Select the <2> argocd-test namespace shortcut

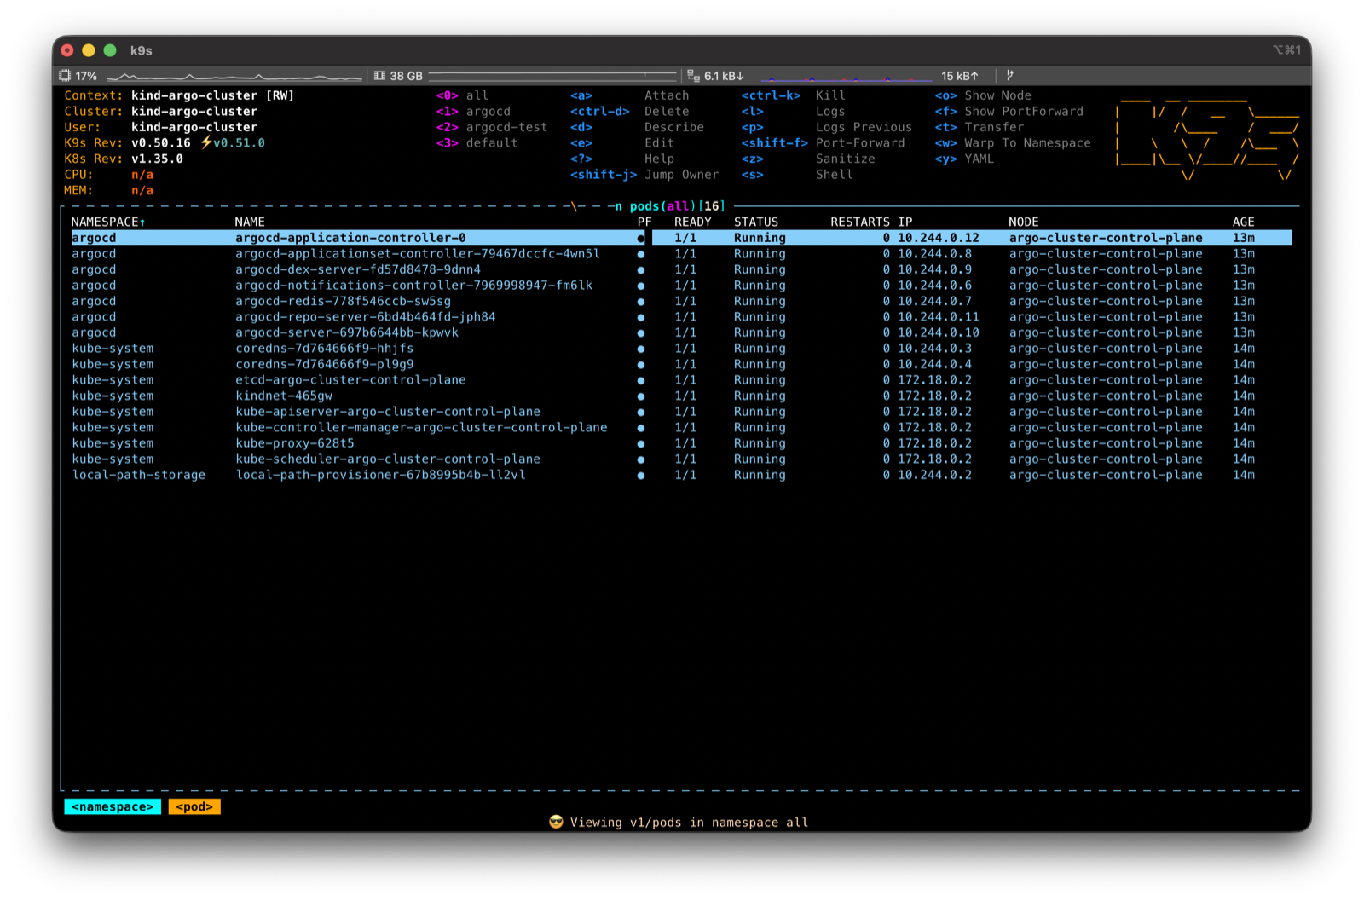[492, 127]
